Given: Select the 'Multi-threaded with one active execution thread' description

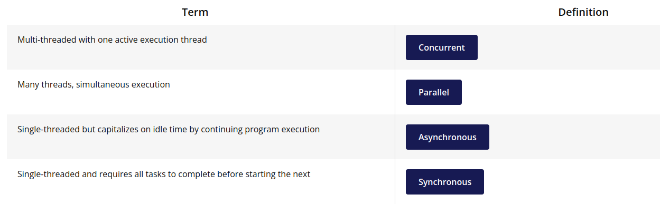Looking at the screenshot, I should click(112, 40).
